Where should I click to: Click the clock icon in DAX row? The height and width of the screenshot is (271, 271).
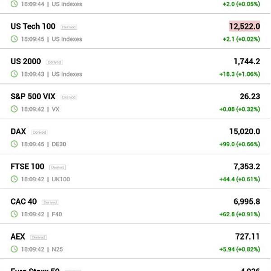tap(14, 144)
